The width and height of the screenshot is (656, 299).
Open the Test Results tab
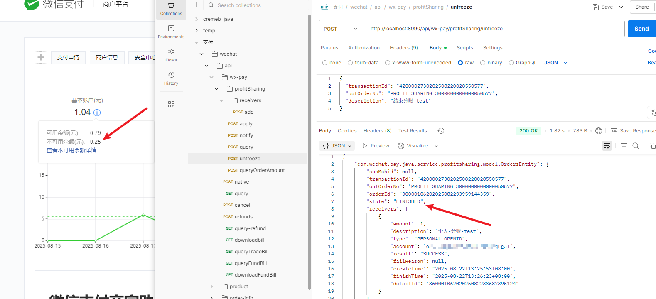coord(413,131)
